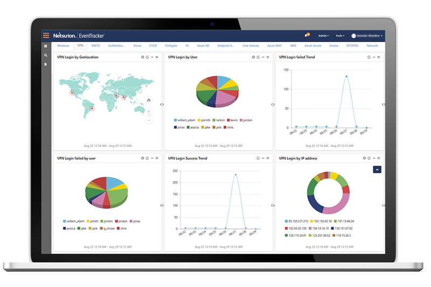Minimize the VPN Login by Geolocation widget

coord(152,57)
